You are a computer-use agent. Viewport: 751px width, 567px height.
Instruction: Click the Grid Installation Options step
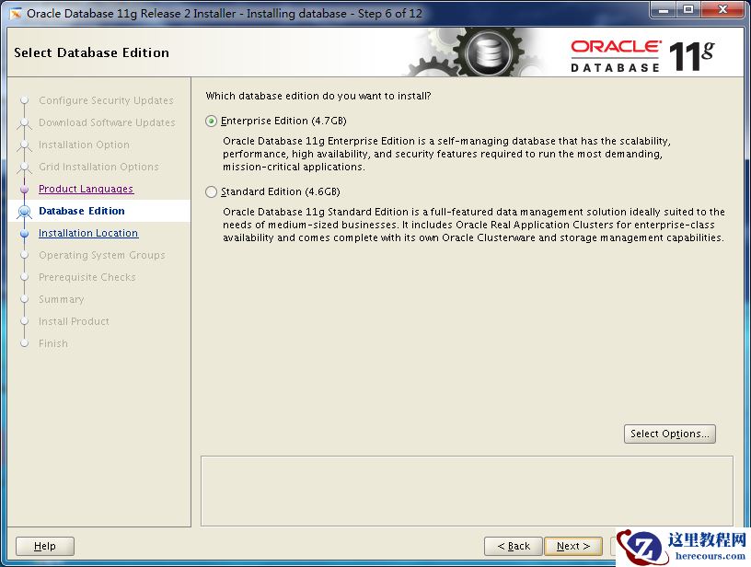(98, 167)
